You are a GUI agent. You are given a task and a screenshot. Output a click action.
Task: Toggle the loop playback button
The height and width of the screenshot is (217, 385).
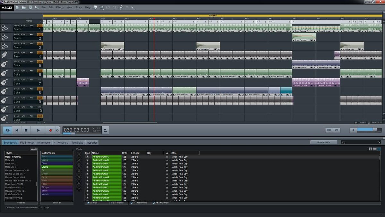click(x=8, y=130)
